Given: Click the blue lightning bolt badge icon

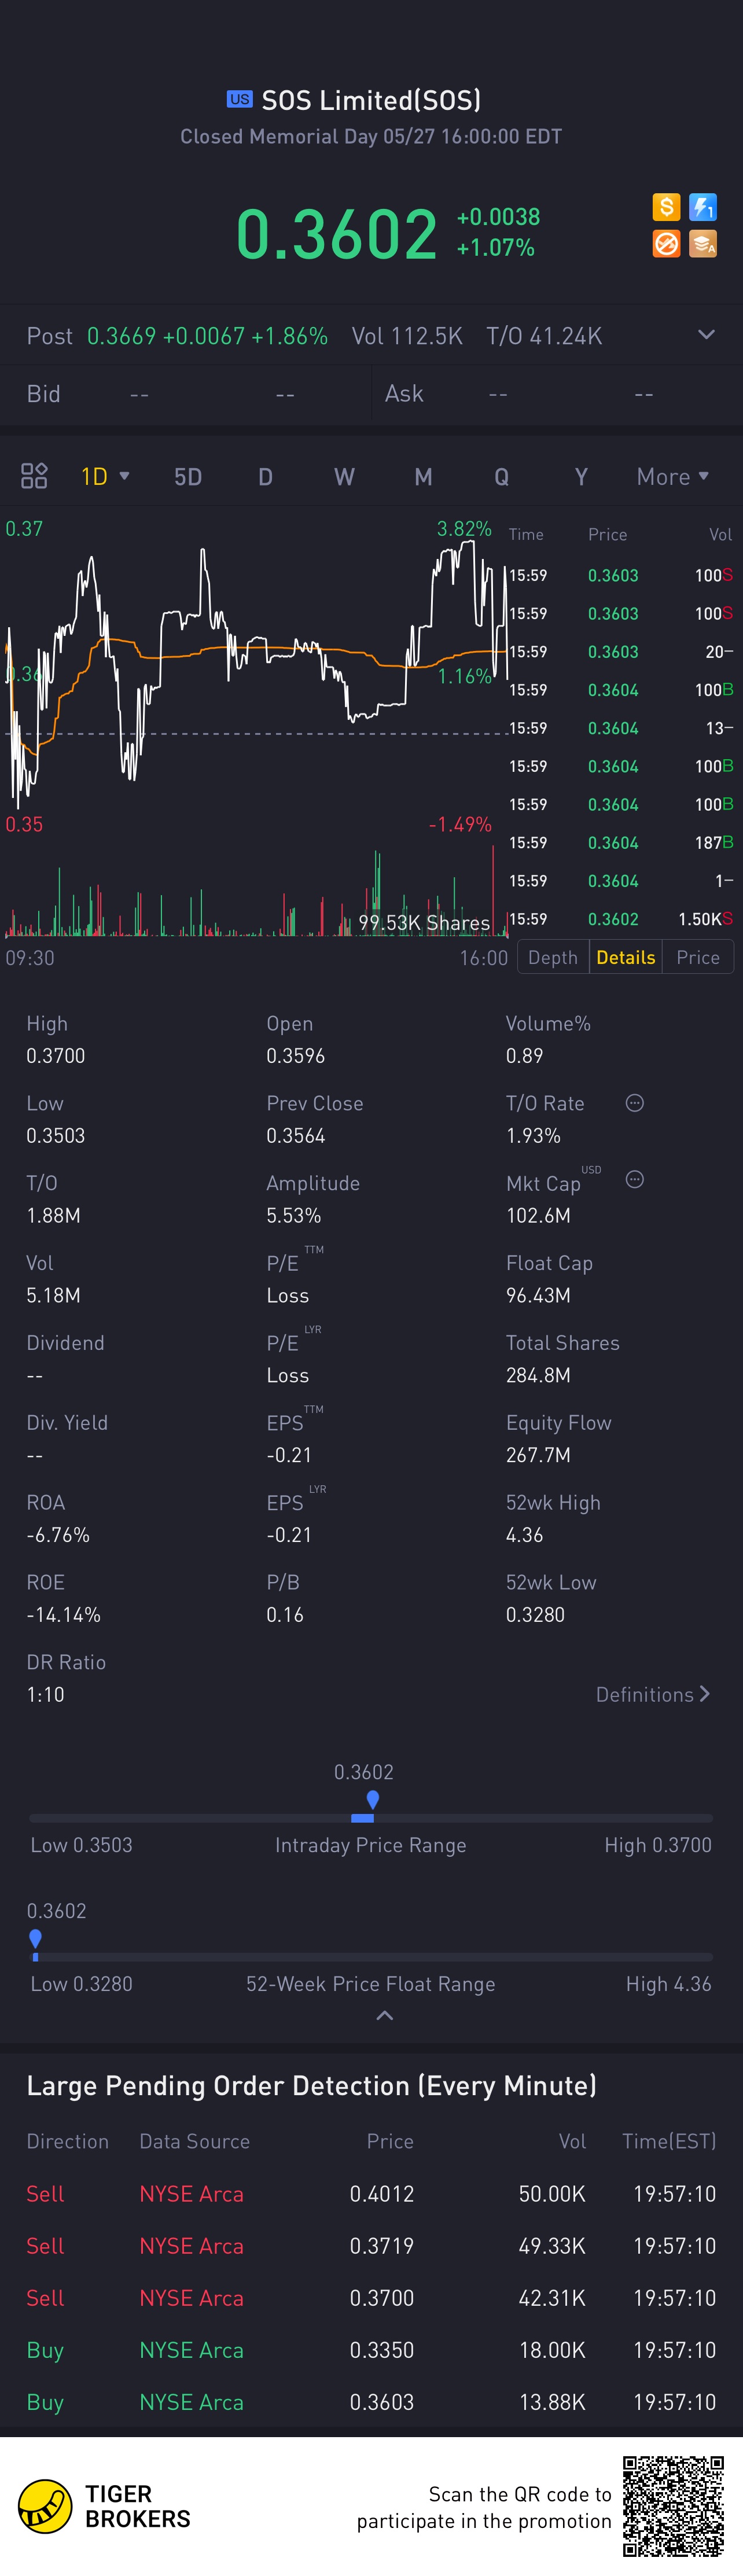Looking at the screenshot, I should (703, 207).
